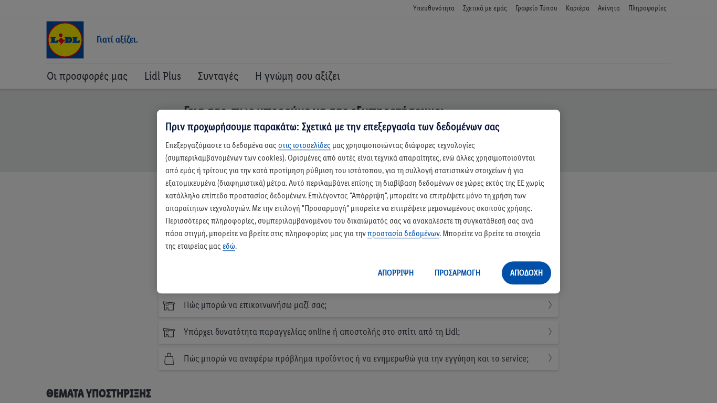
Task: Accept cookies with ΑΠΟΔΟΧΗ
Action: click(x=526, y=273)
